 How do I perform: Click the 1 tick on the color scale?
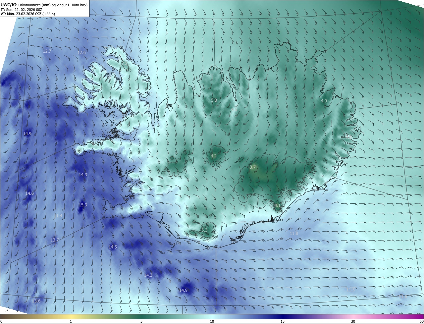[71, 321]
